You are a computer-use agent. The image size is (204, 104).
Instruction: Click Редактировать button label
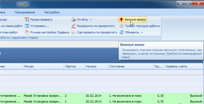41,20
